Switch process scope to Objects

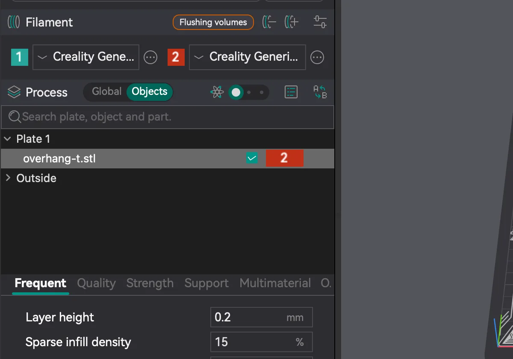point(150,91)
